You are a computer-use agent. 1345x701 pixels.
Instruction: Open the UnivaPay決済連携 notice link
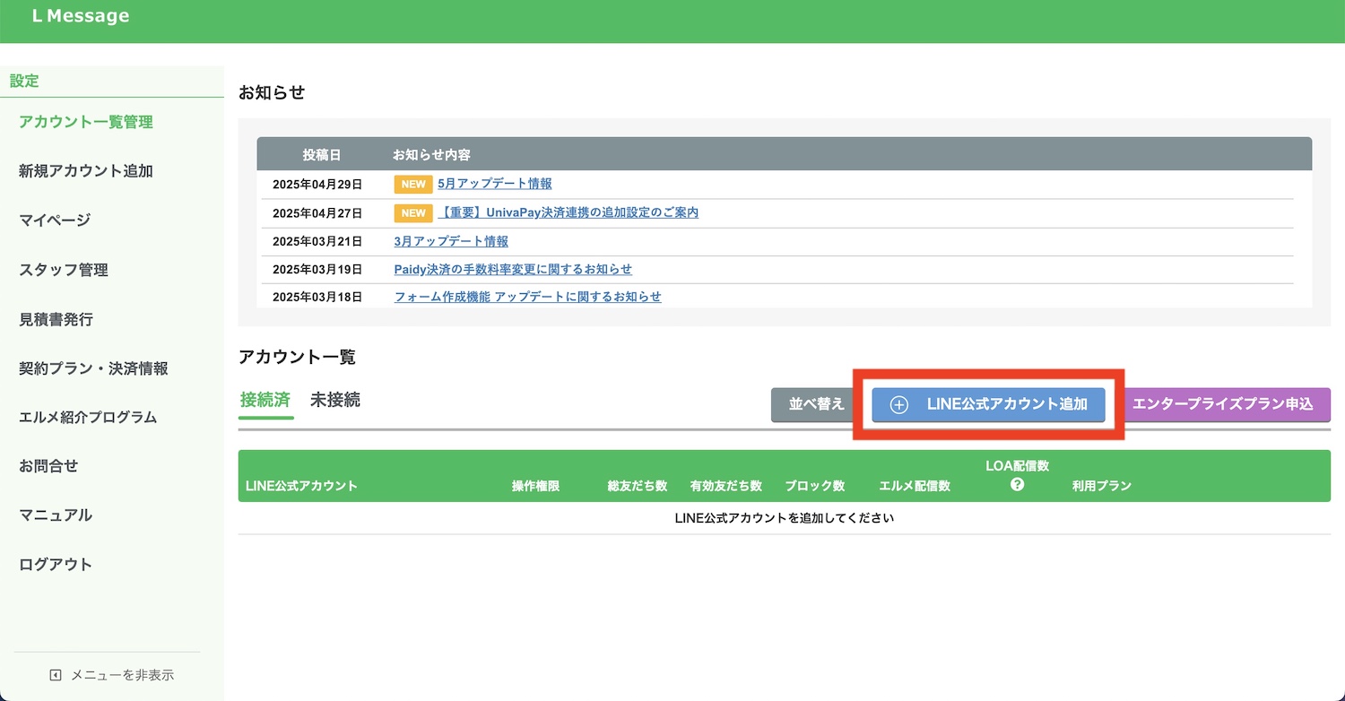(x=568, y=212)
